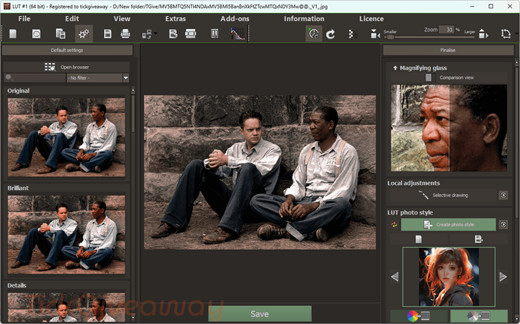Open the Edit menu
520x324 pixels.
[72, 19]
